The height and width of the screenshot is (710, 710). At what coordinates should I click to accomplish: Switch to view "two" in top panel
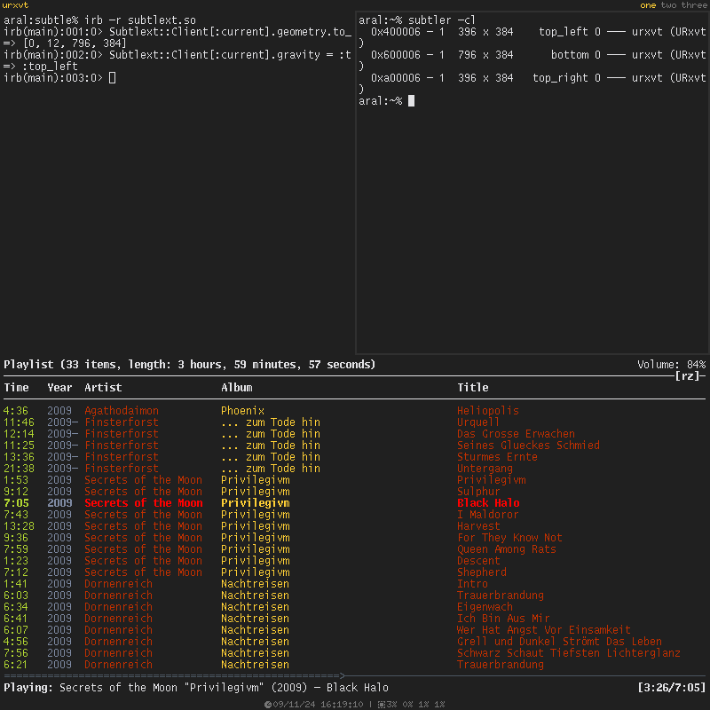point(668,5)
